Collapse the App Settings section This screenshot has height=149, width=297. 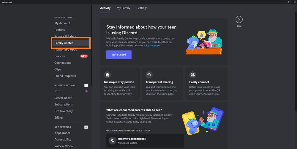pos(86,127)
